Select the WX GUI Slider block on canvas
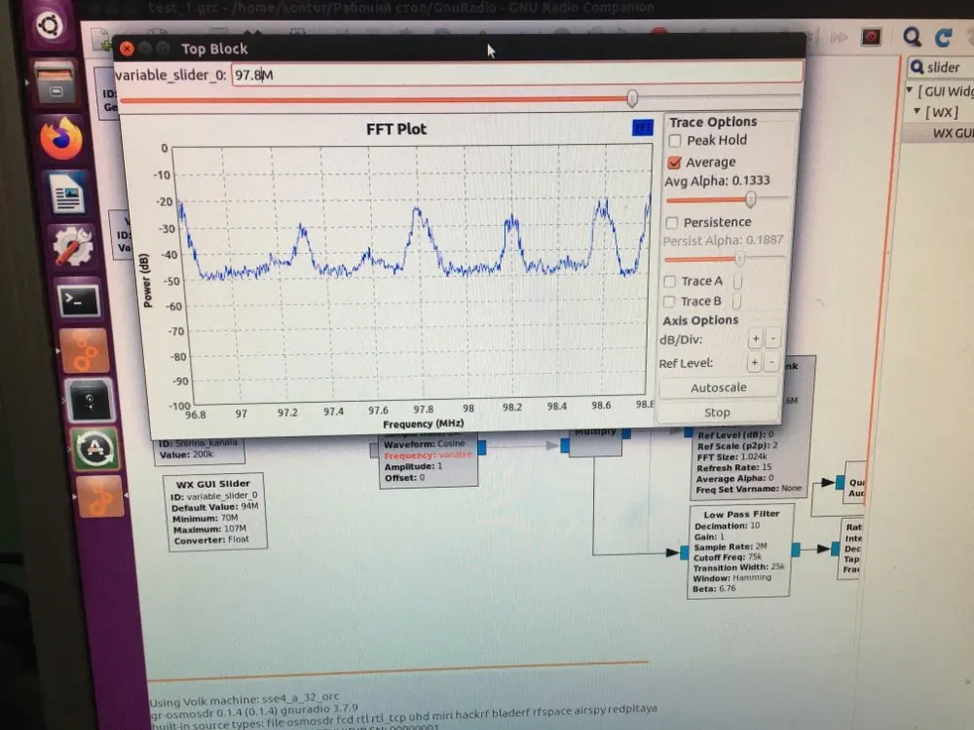This screenshot has height=730, width=974. click(217, 512)
